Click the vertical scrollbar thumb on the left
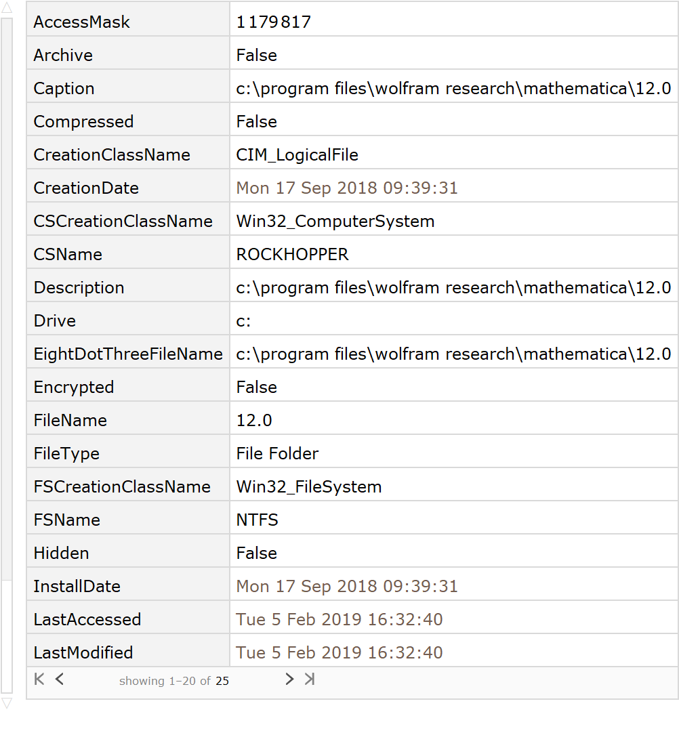 click(7, 298)
